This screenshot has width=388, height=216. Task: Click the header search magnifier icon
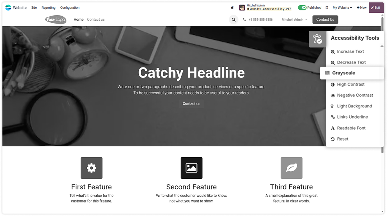234,20
